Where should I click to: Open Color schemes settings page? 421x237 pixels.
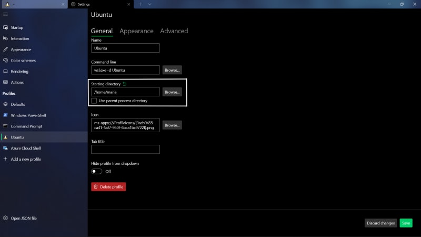click(x=44, y=61)
